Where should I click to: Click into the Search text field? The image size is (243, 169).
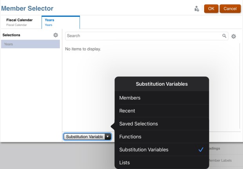pyautogui.click(x=143, y=36)
